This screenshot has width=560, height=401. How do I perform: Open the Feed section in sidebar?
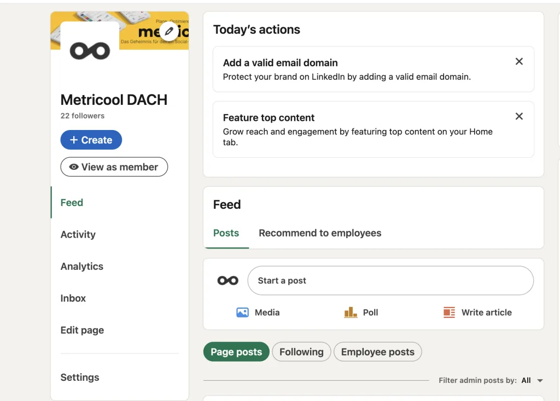point(72,203)
